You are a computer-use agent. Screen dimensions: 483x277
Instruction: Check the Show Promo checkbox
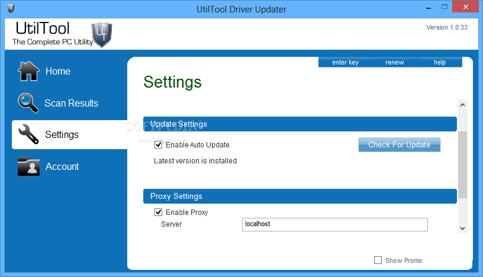point(378,260)
